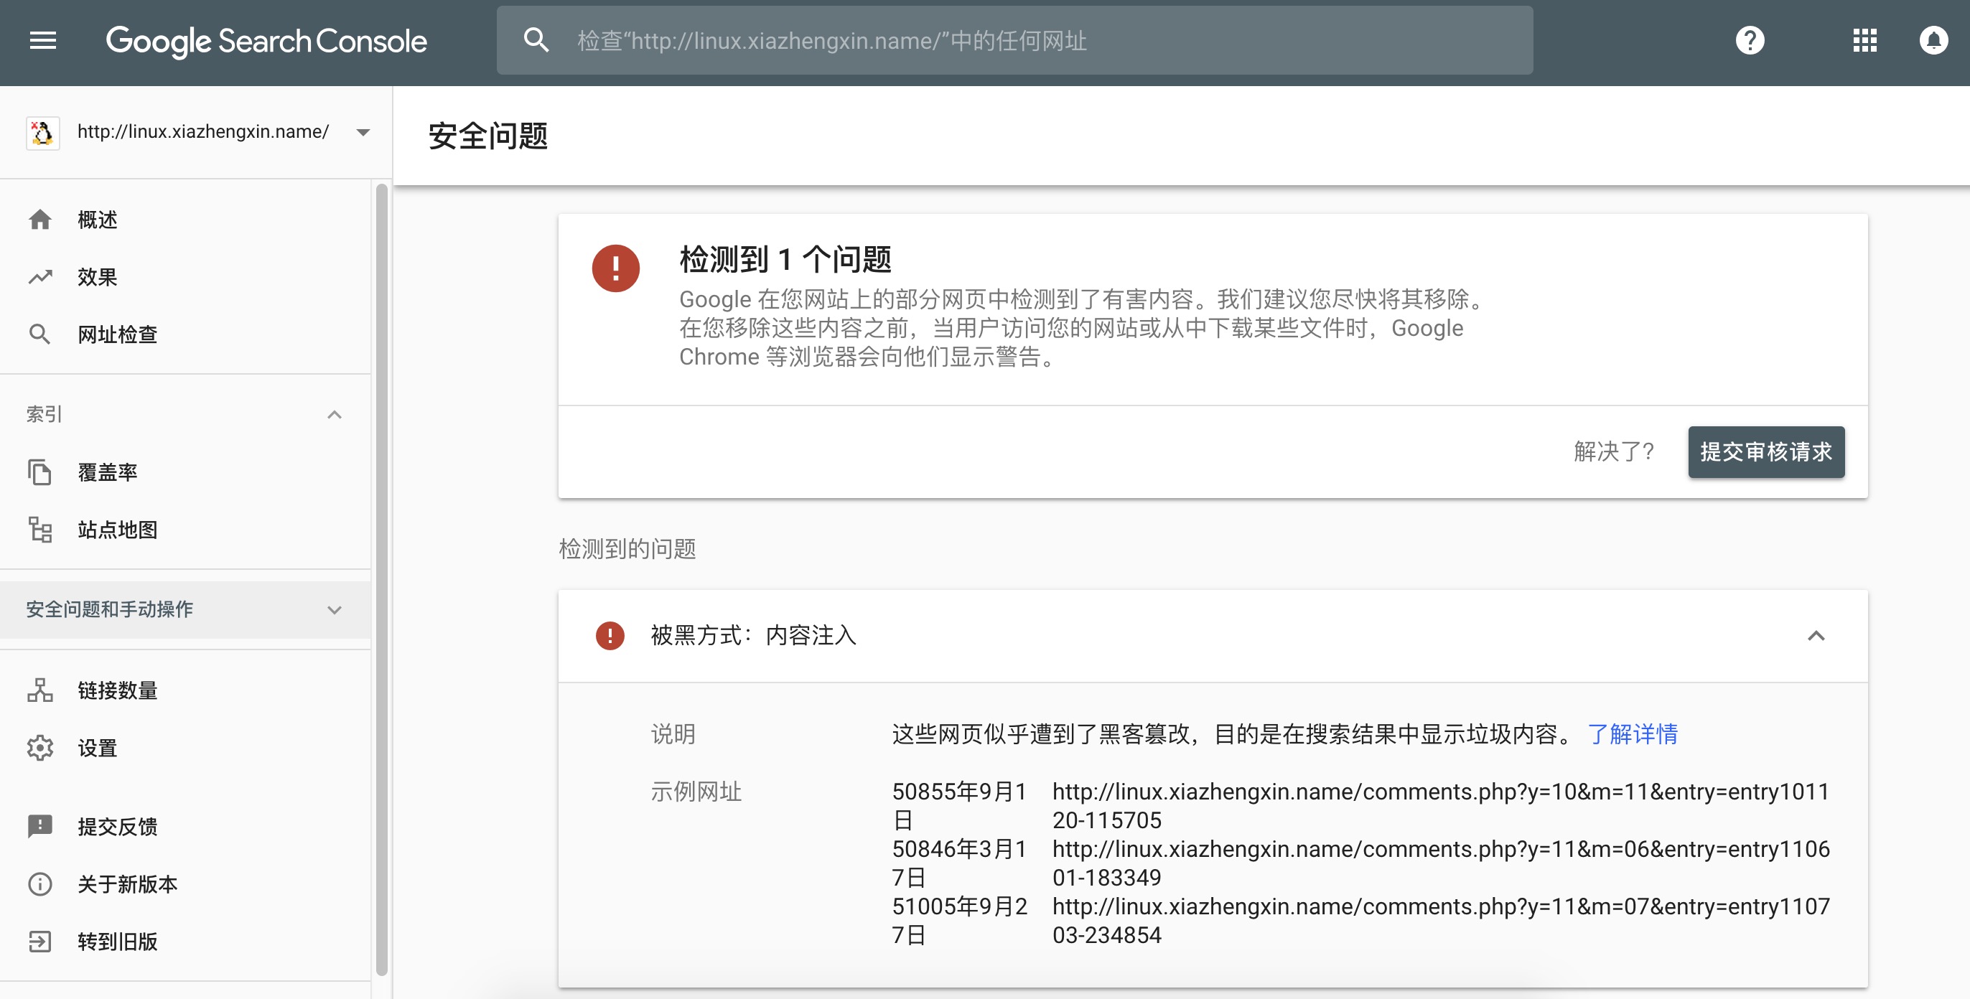Viewport: 1970px width, 999px height.
Task: Open the navigation hamburger menu
Action: pos(42,39)
